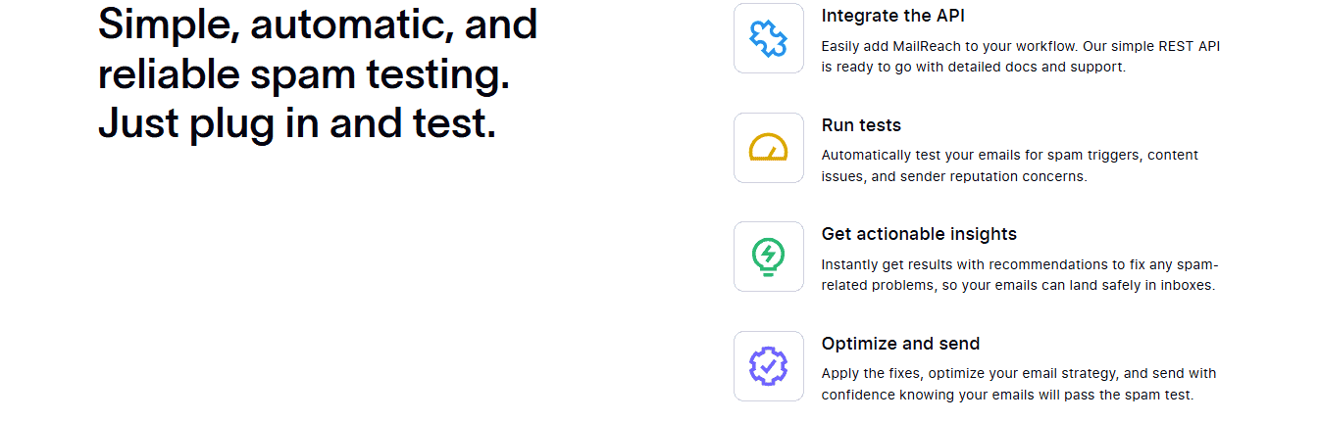Click the "confidence knowing your emails will pass" line
The width and height of the screenshot is (1320, 422).
[1008, 395]
